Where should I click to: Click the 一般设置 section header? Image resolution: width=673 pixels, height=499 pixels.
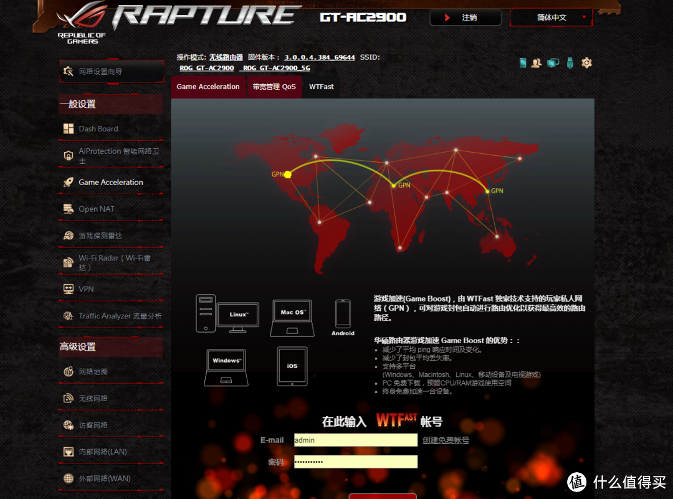pyautogui.click(x=111, y=104)
